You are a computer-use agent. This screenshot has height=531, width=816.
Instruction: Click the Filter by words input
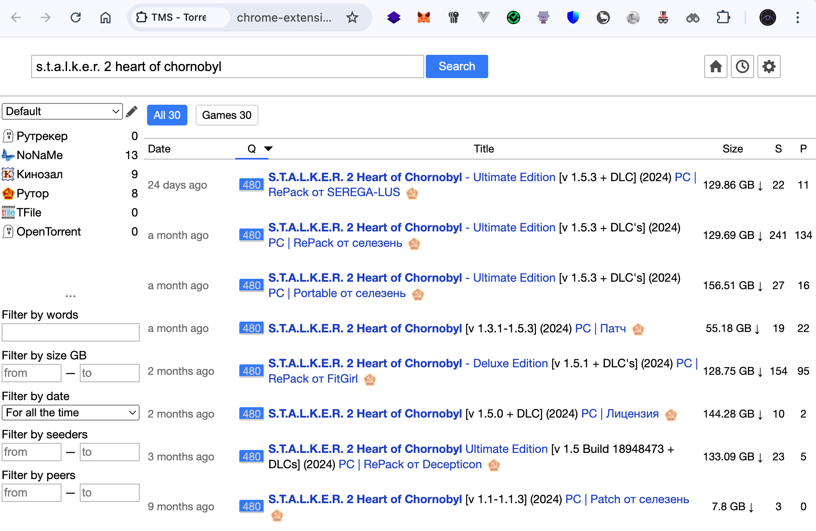point(71,332)
